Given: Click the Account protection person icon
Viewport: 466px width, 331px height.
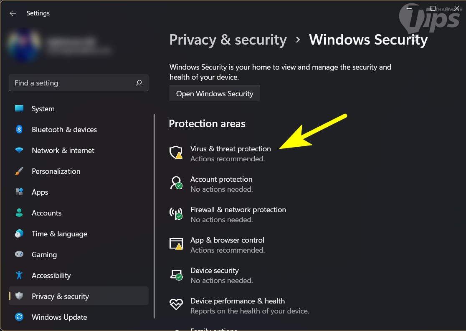Looking at the screenshot, I should click(176, 183).
